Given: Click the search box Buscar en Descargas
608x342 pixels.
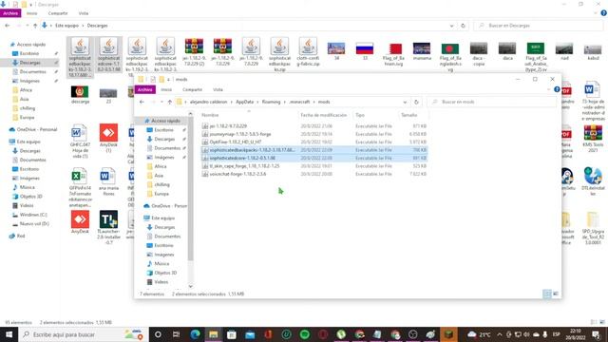Looking at the screenshot, I should 539,26.
